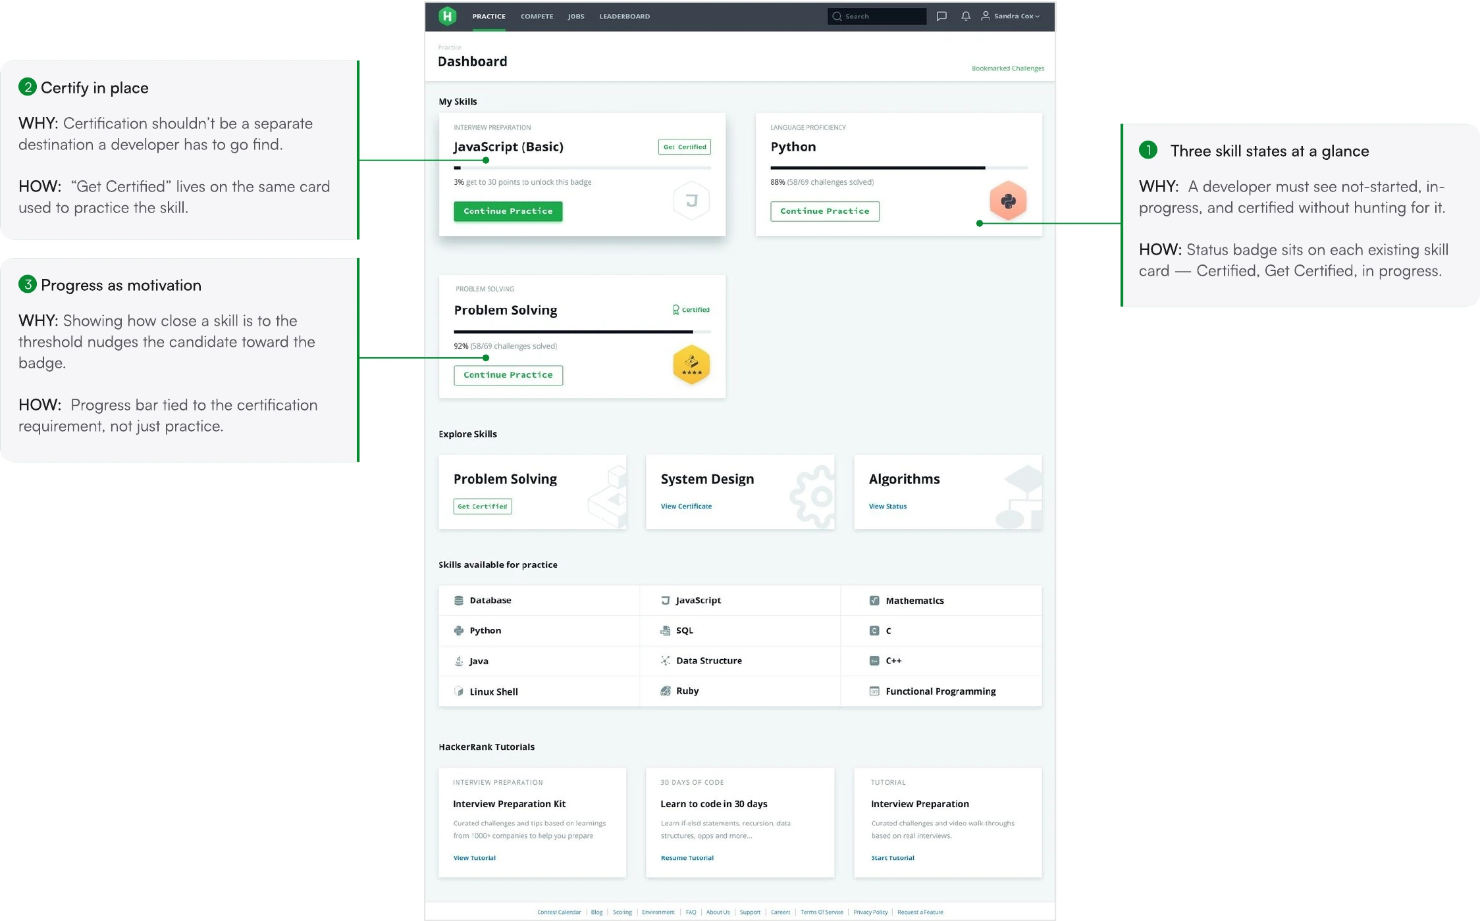Click the Functional Programming skill icon
Screen dimensions: 1480x921
point(874,691)
